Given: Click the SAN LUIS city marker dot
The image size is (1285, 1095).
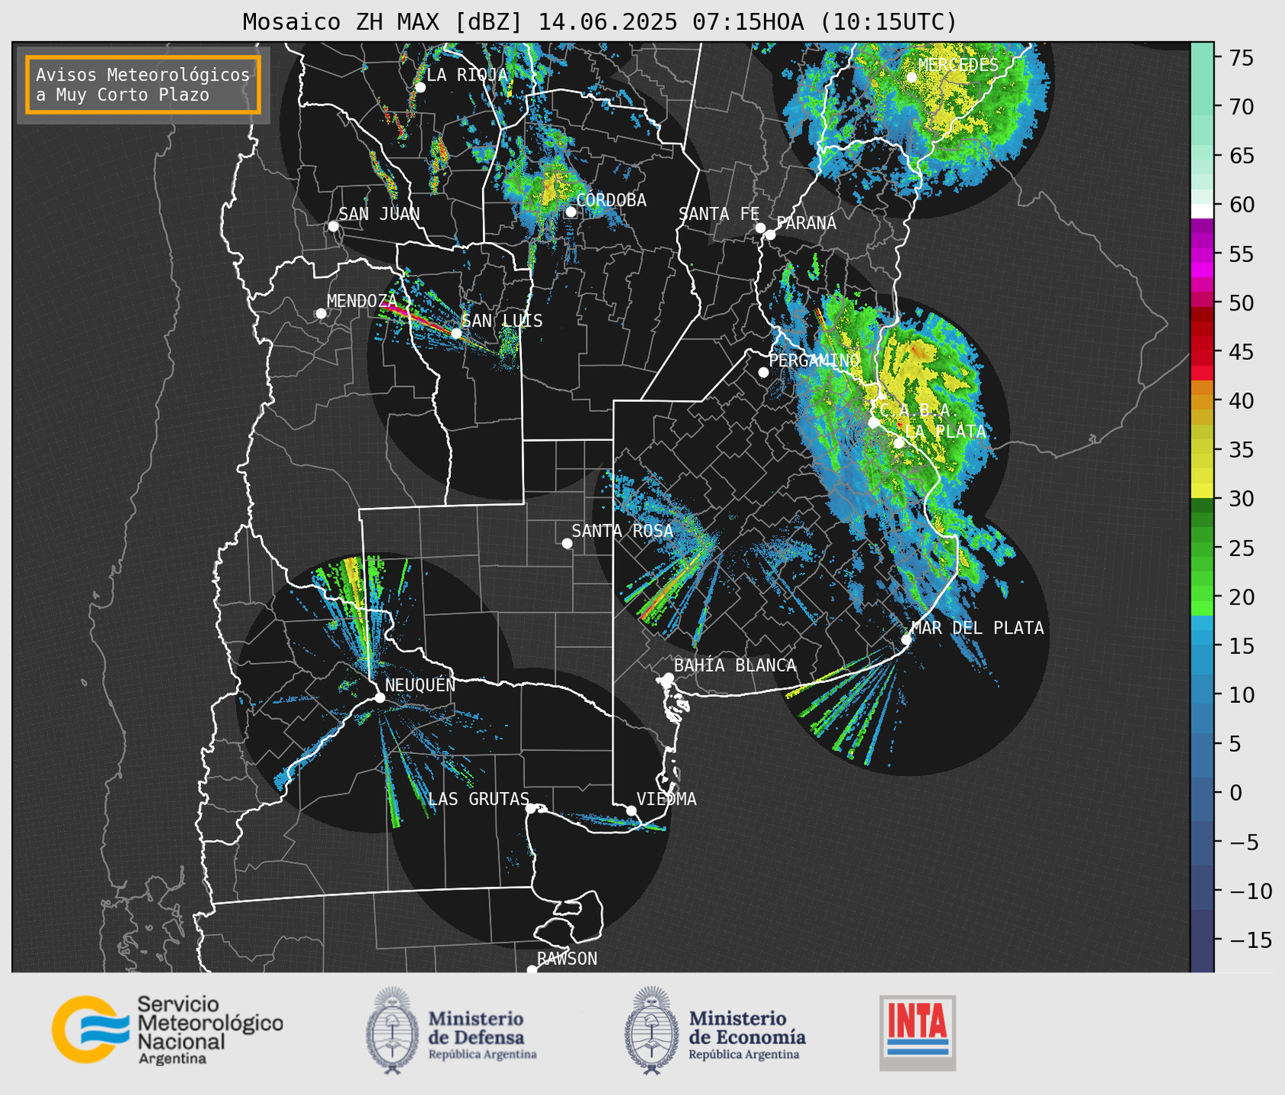Looking at the screenshot, I should point(456,334).
